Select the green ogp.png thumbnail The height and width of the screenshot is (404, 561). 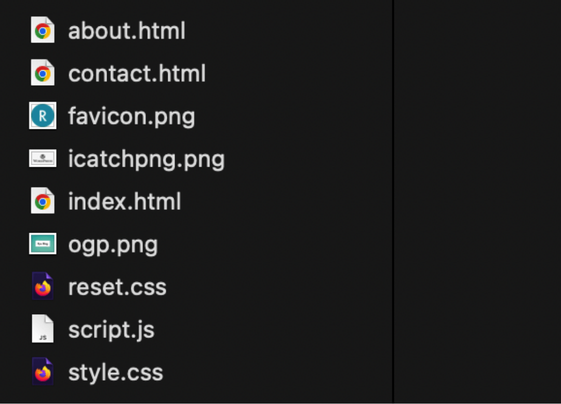43,244
